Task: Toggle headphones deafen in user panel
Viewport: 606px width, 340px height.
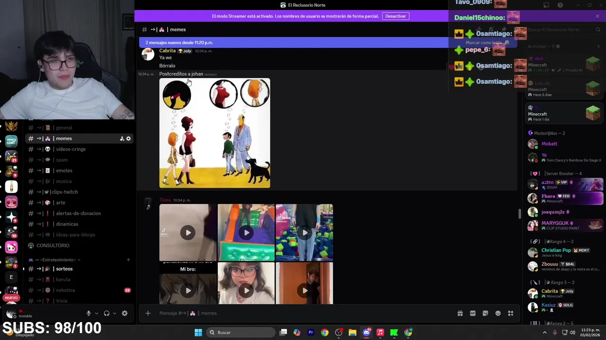Action: (107, 313)
